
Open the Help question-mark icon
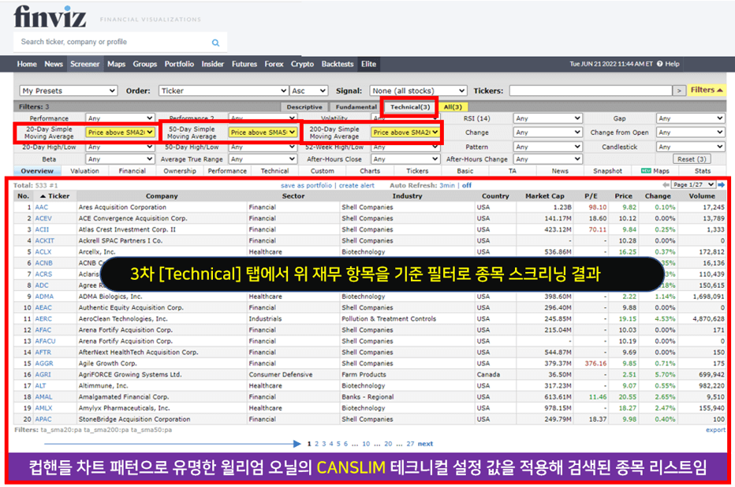point(659,64)
